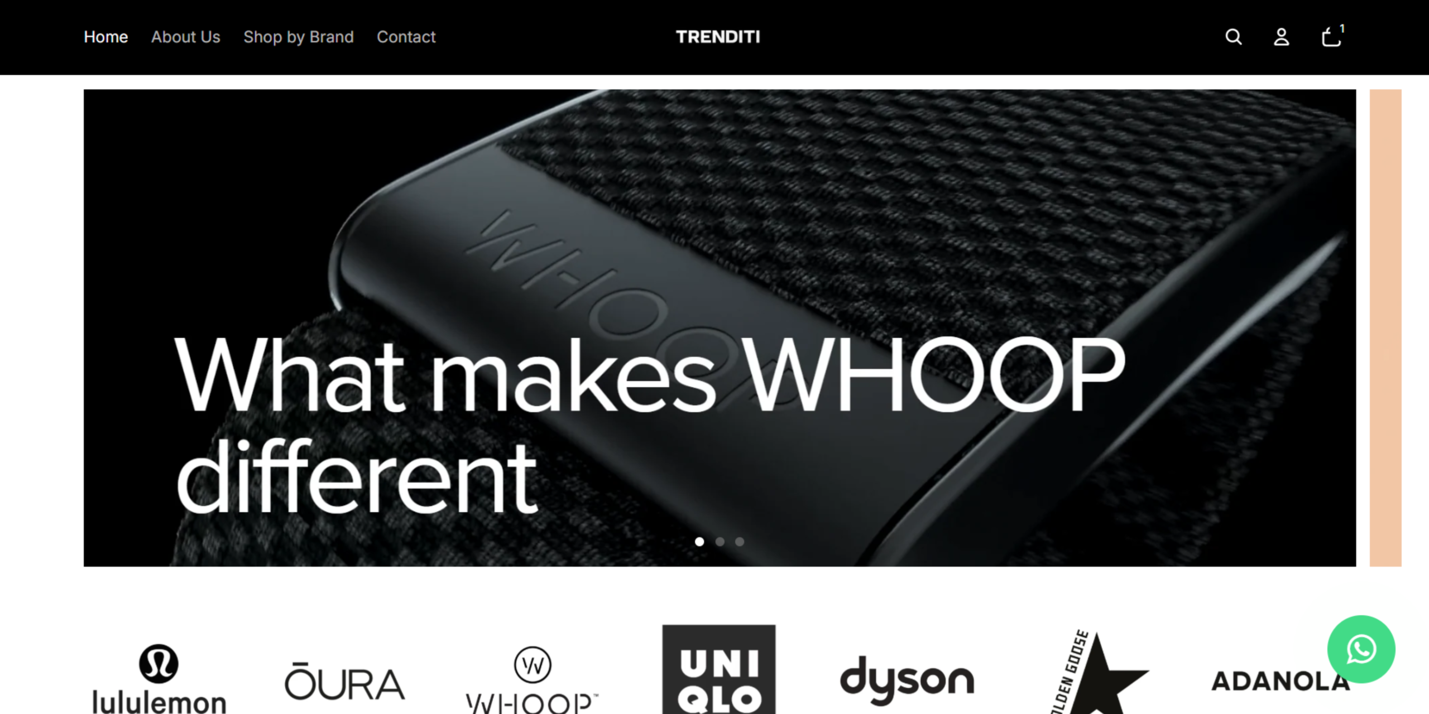
Task: Select the OURA brand logo
Action: [x=344, y=681]
